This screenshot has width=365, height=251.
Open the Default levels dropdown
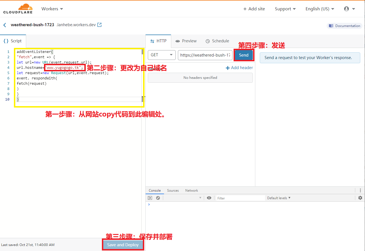279,198
